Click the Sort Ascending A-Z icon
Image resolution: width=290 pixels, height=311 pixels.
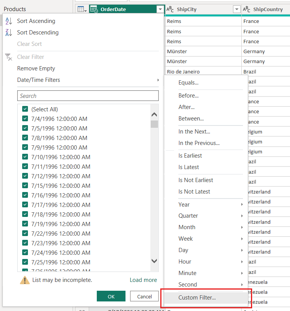8,21
